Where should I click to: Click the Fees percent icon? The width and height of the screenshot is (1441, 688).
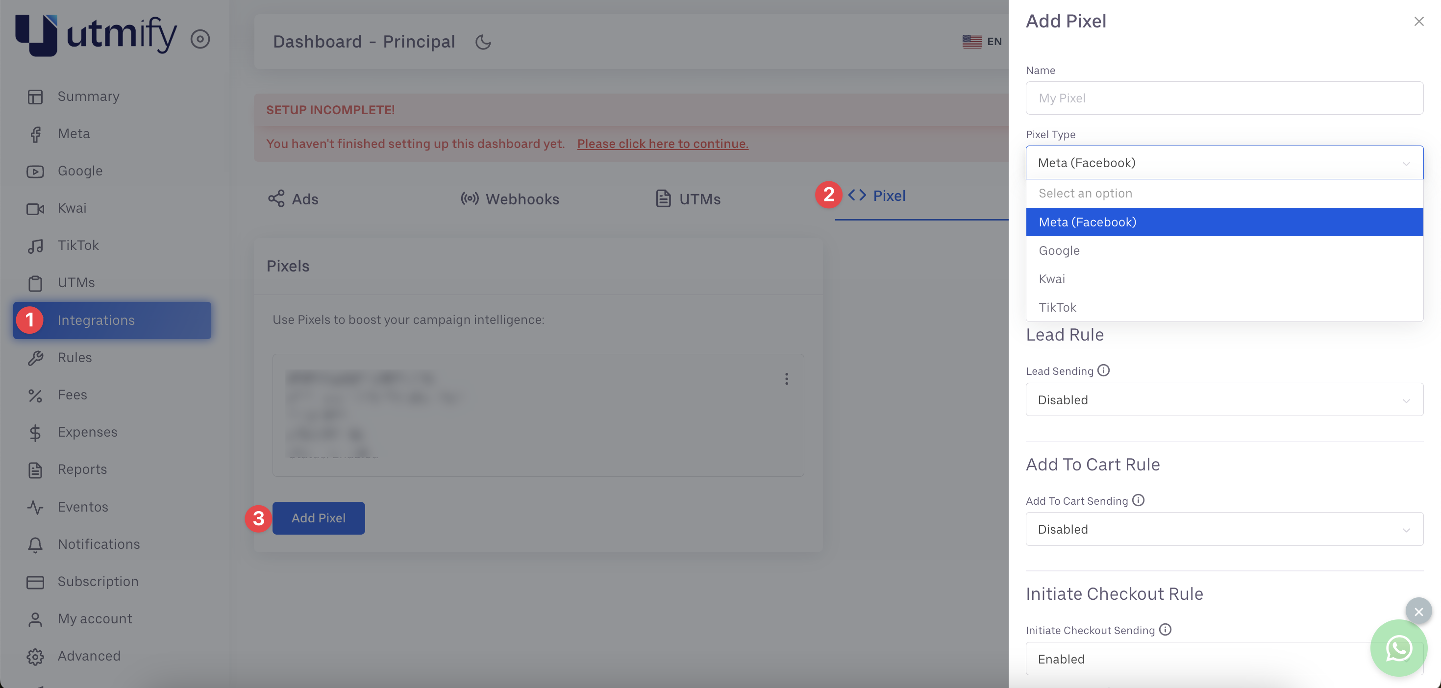tap(35, 395)
